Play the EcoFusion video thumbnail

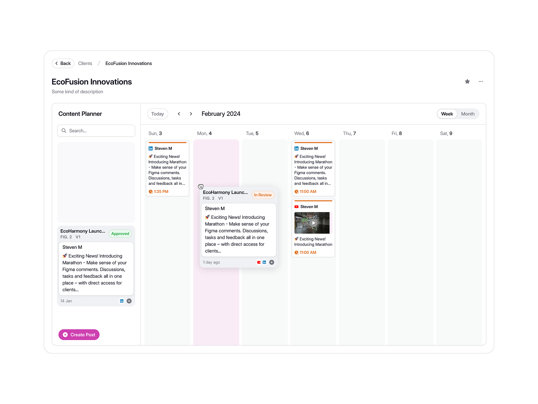click(313, 223)
